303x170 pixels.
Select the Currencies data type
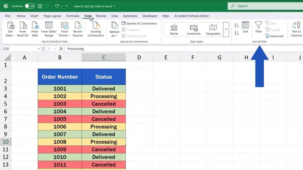[x=194, y=30]
